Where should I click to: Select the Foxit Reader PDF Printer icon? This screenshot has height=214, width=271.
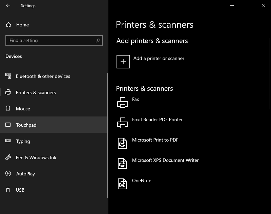click(123, 123)
